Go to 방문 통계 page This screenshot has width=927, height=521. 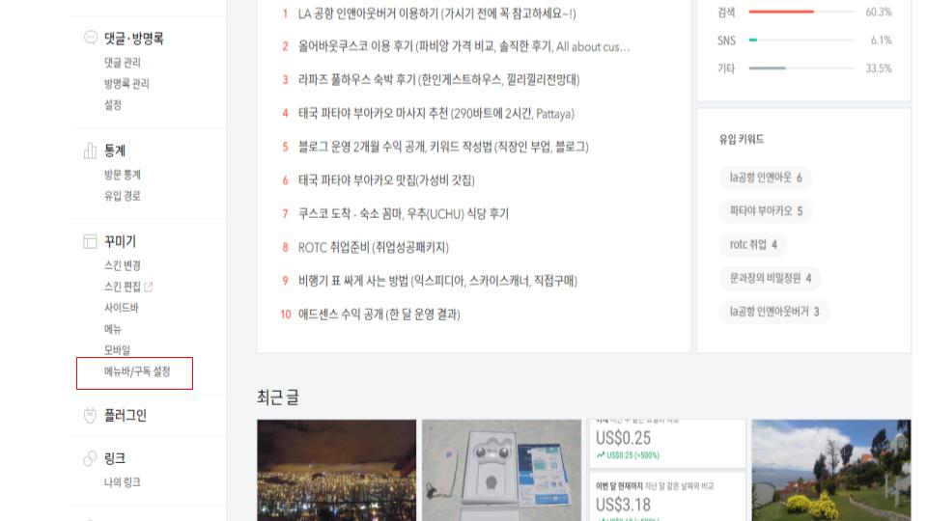pyautogui.click(x=123, y=175)
